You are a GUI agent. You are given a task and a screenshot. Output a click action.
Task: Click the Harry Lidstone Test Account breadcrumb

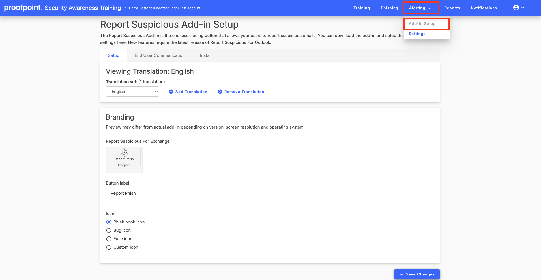165,8
